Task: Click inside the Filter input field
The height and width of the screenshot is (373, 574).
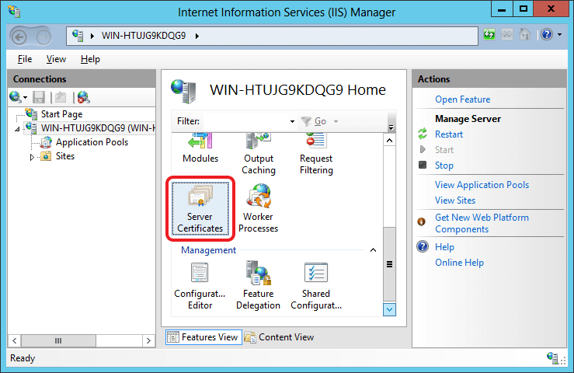Action: point(245,121)
